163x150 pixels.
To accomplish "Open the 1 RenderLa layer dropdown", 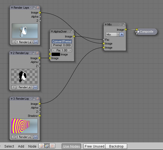I will 25,42.
